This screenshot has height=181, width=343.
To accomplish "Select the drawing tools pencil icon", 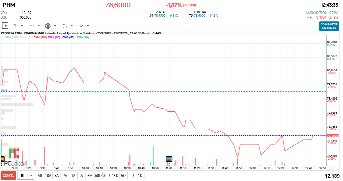I will pos(81,26).
